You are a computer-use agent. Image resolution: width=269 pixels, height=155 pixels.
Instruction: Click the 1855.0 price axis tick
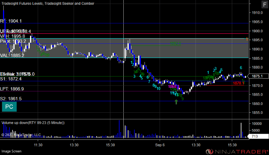pos(257,113)
